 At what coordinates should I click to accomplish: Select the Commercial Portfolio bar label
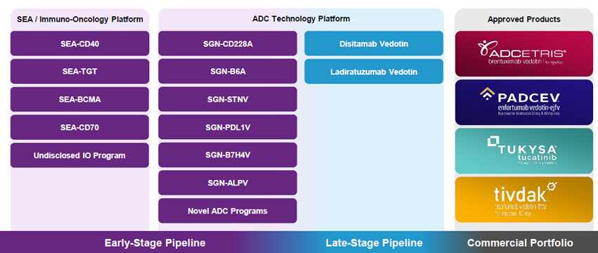(520, 242)
